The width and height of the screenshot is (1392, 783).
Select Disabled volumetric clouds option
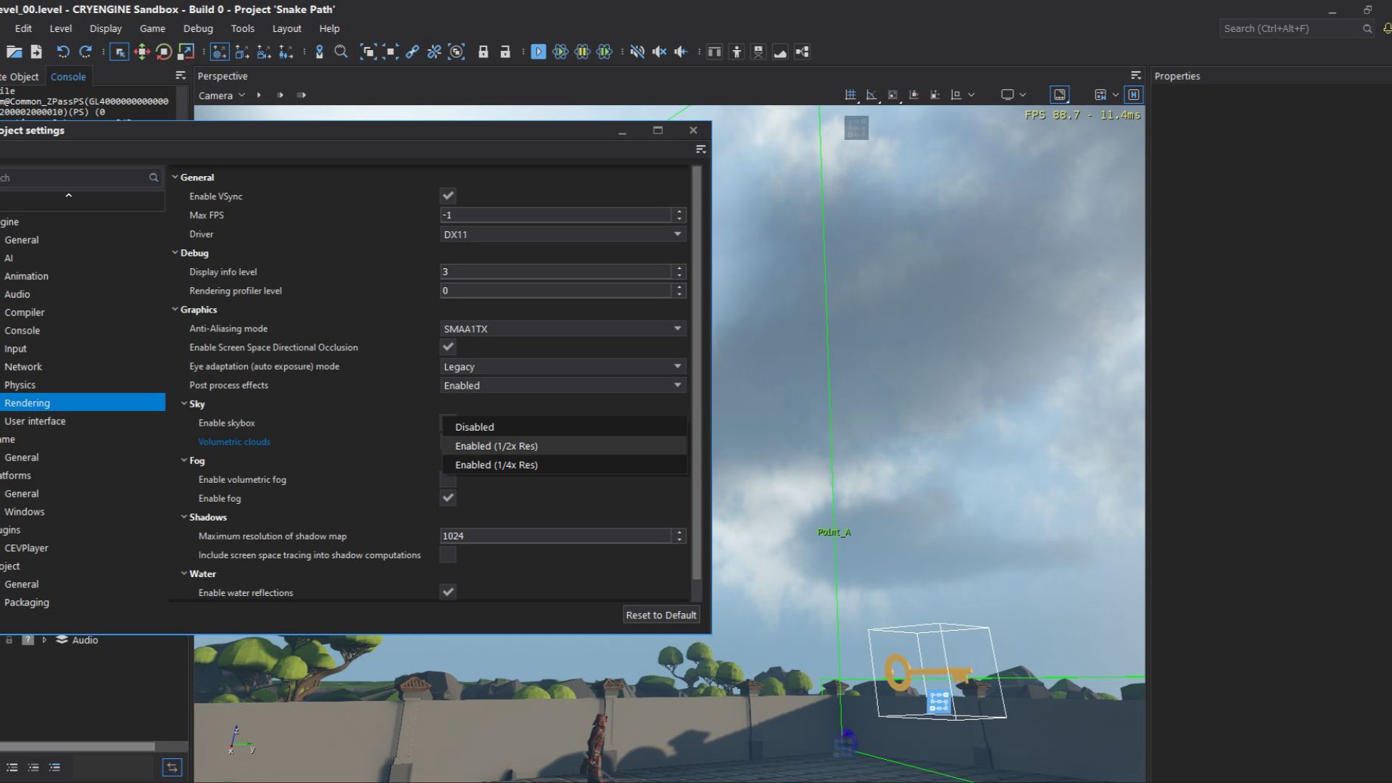(x=564, y=427)
